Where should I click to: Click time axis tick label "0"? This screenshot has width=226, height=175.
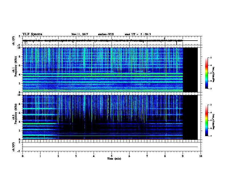23,156
